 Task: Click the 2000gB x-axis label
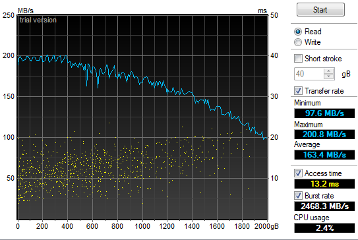tap(266, 226)
